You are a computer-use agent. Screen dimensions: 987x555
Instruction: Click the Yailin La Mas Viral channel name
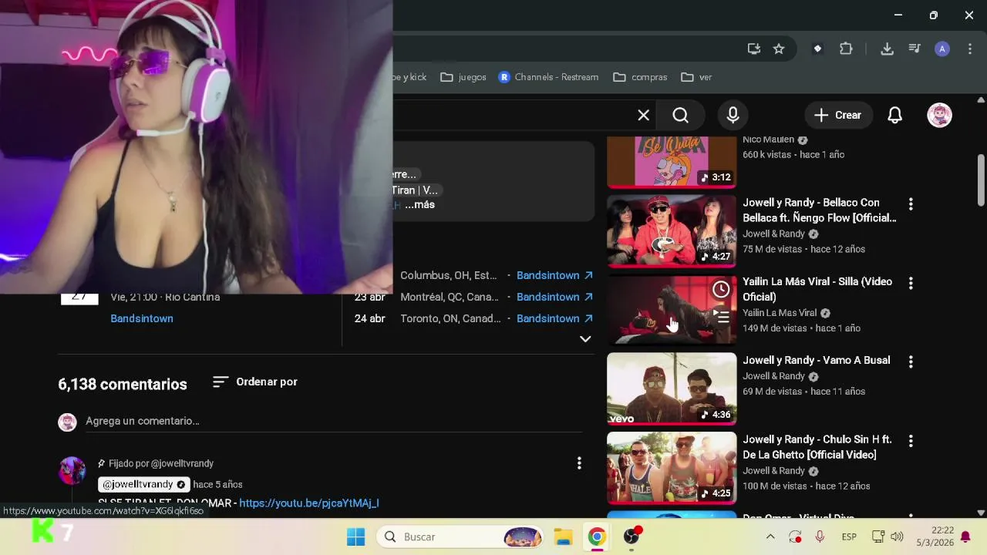click(780, 313)
